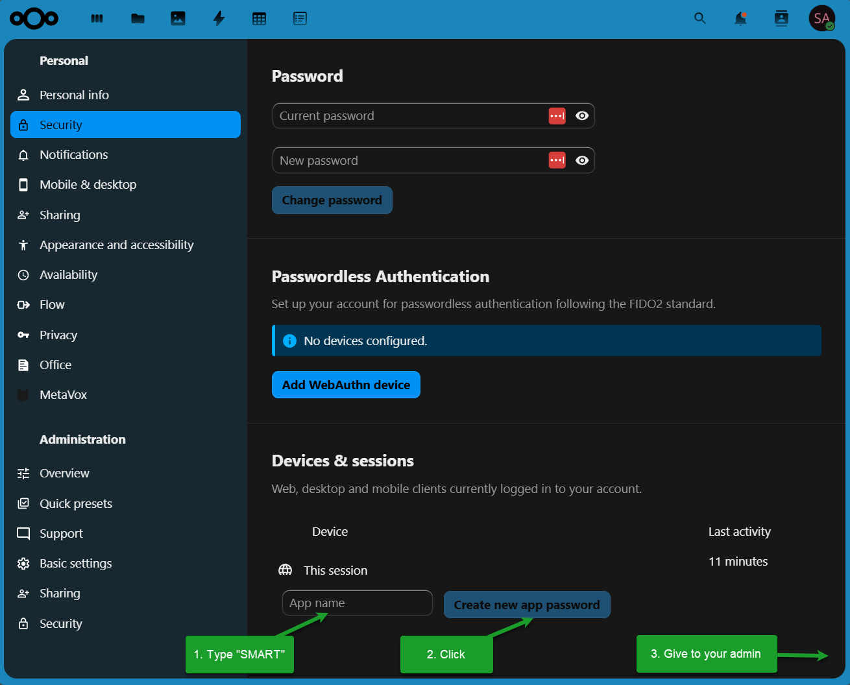Open Mobile & desktop settings section
Screen dimensions: 850x685
click(x=88, y=185)
